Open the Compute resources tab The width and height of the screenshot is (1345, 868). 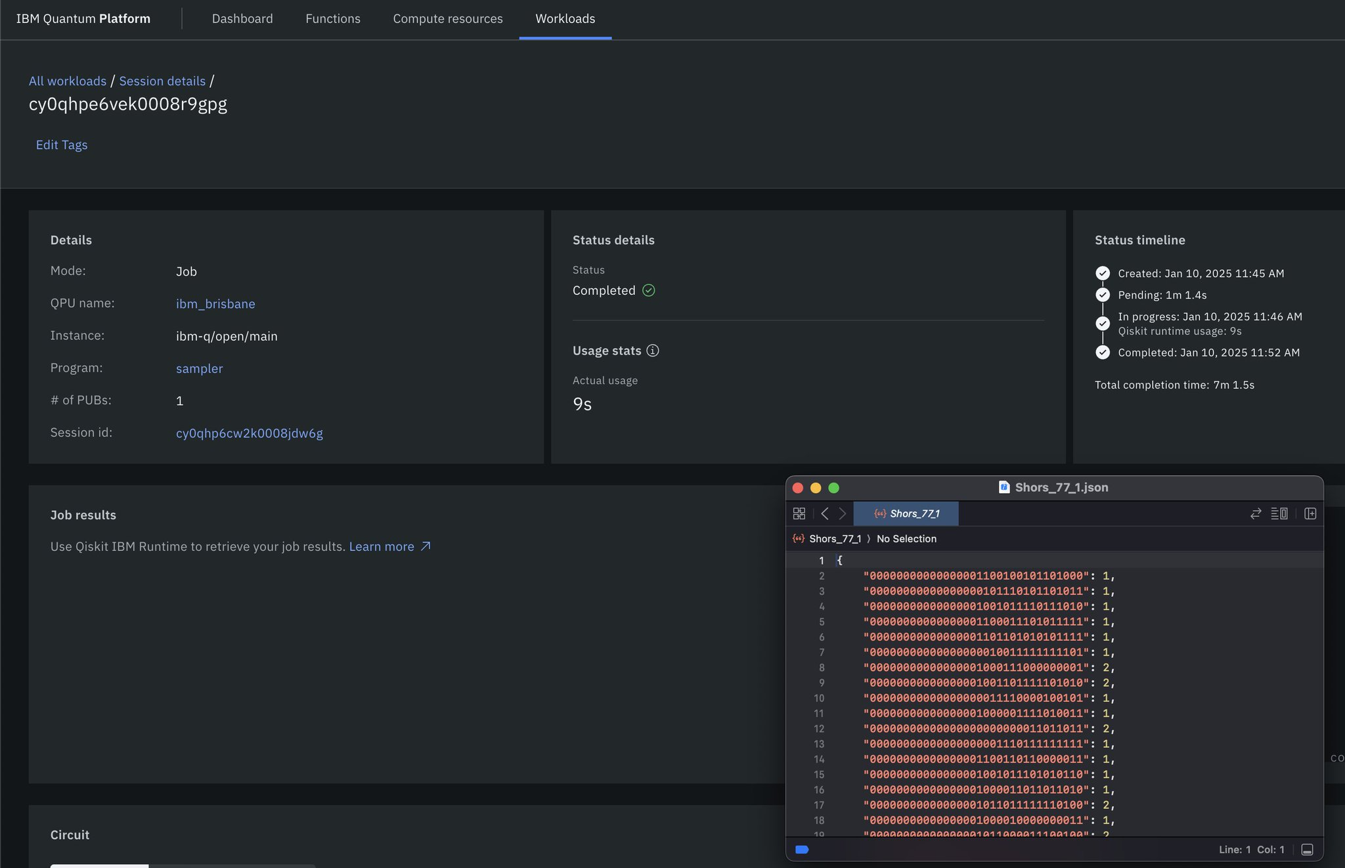448,19
